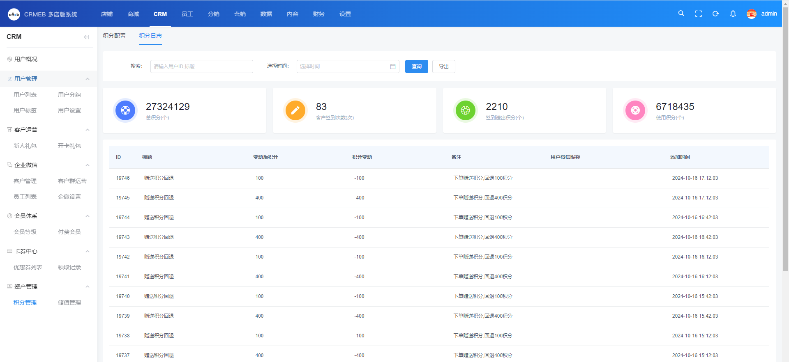The image size is (789, 362).
Task: Collapse the 用户管理 menu section
Action: pyautogui.click(x=87, y=79)
